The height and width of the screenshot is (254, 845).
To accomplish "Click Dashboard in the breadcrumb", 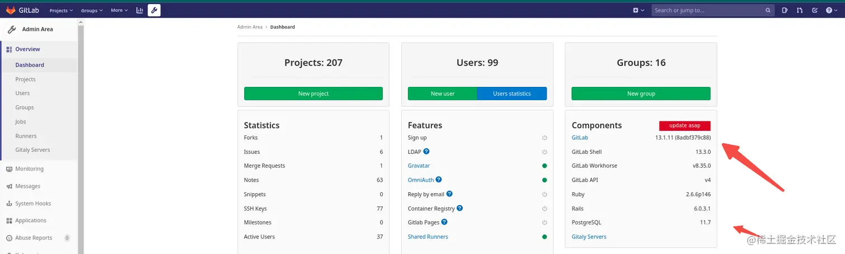I will coord(283,27).
